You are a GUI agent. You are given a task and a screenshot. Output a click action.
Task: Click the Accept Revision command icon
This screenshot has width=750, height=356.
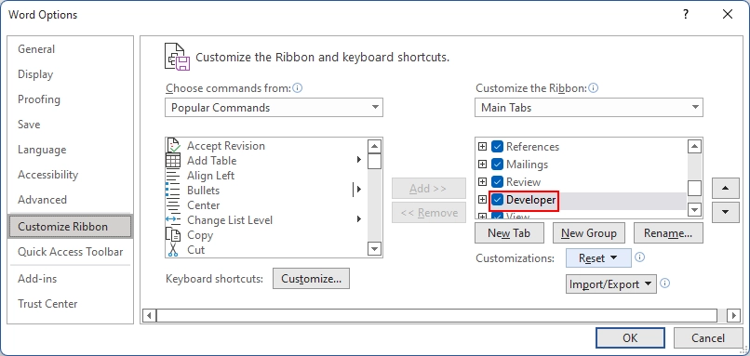(173, 145)
